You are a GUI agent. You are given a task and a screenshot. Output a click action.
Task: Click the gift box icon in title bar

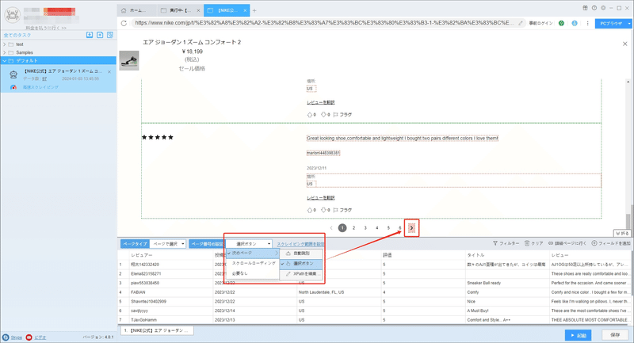tap(585, 8)
